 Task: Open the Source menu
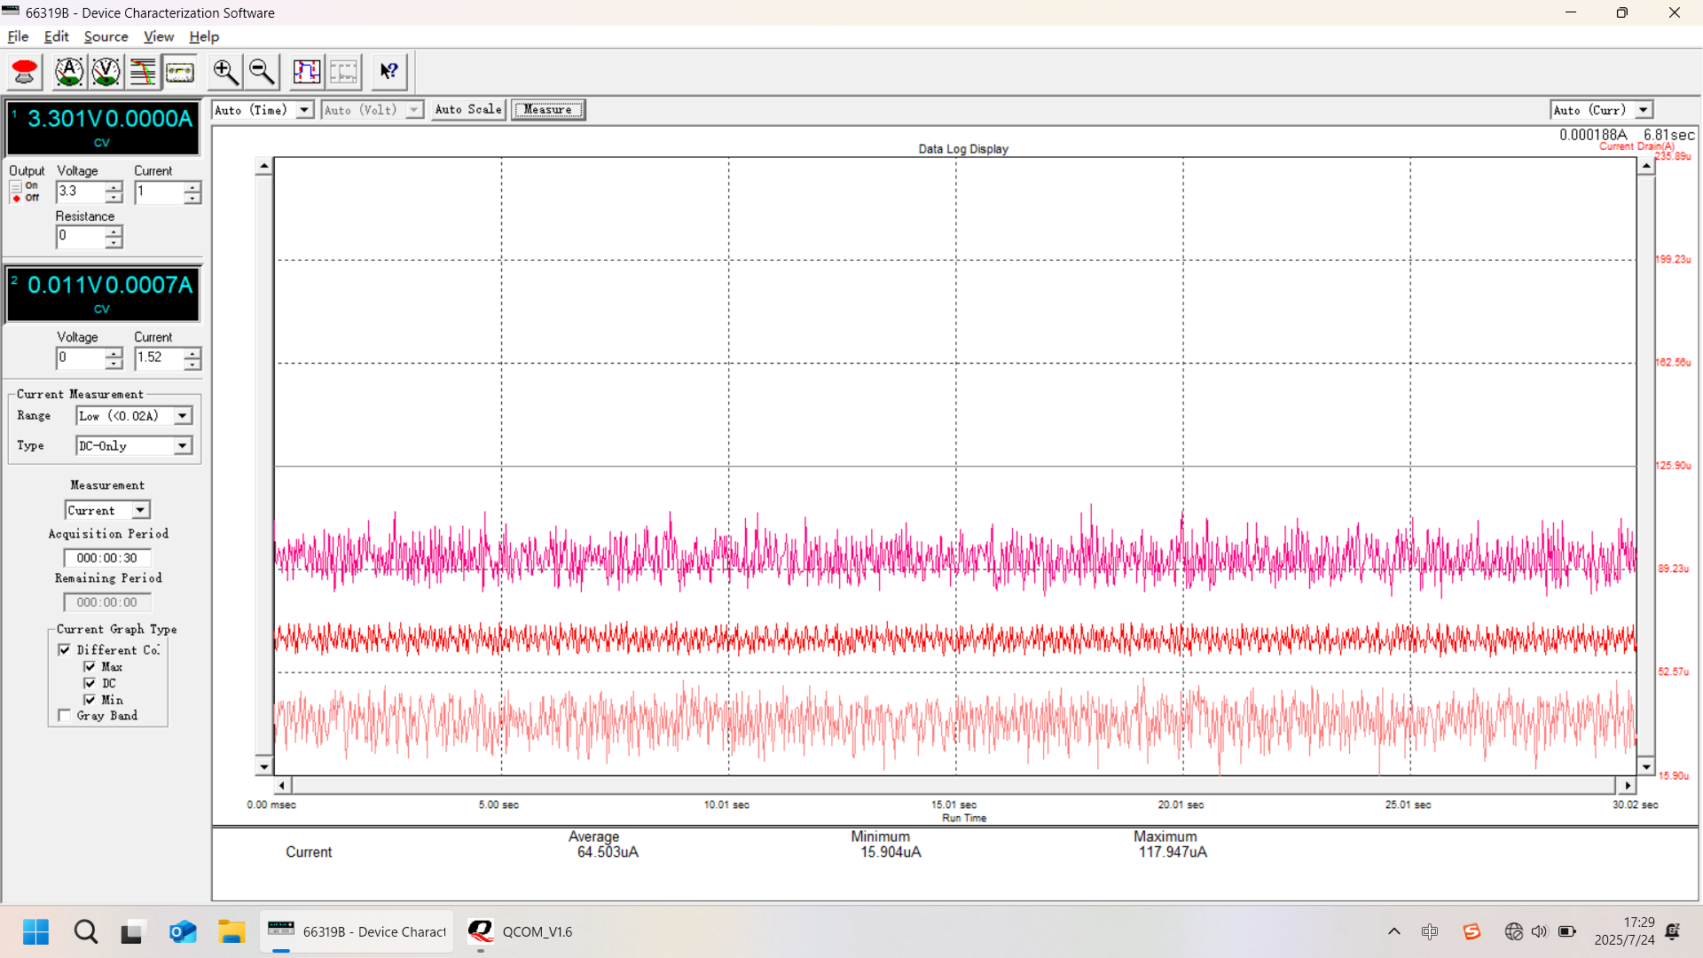click(106, 36)
